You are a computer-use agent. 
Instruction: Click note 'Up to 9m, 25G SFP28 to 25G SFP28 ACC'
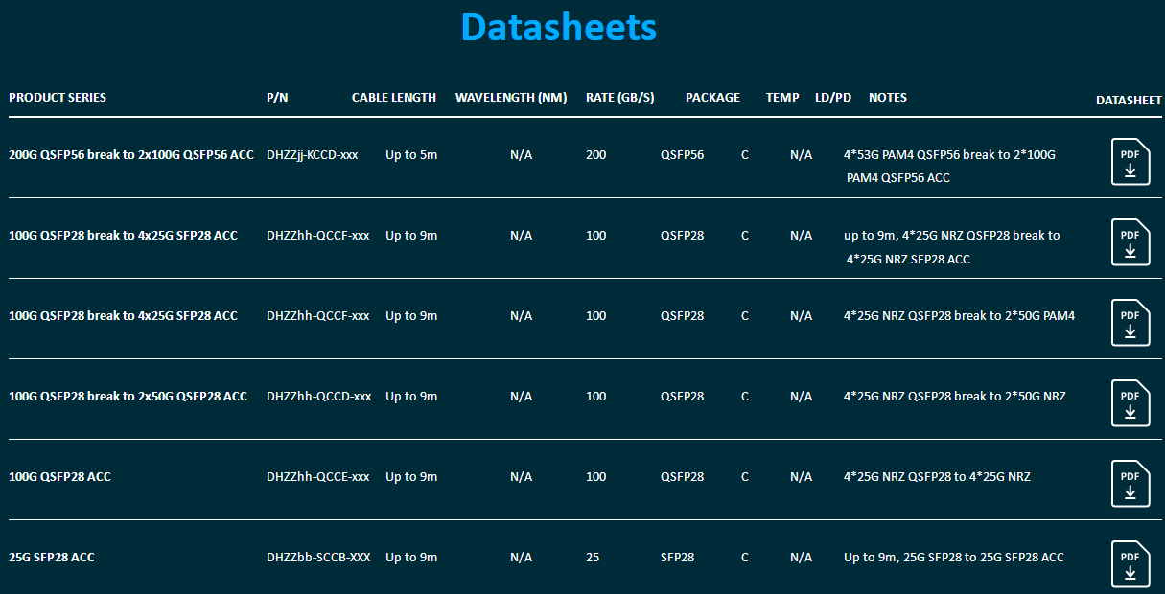click(954, 557)
